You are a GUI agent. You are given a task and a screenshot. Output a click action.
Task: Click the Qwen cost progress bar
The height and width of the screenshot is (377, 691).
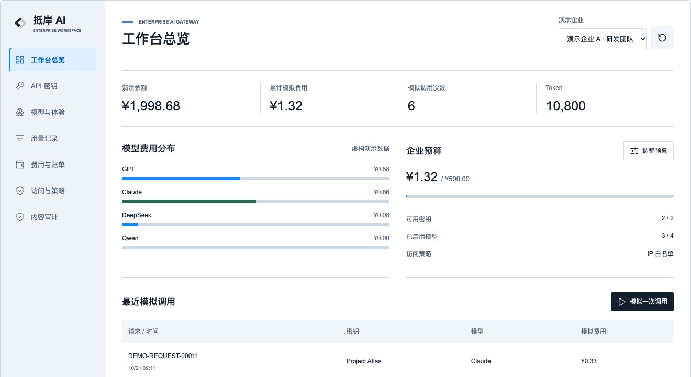[x=255, y=248]
